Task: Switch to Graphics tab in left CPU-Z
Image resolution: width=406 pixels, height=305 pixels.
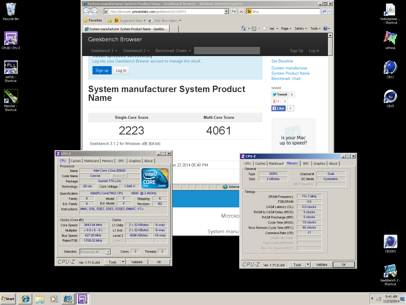Action: pos(135,161)
